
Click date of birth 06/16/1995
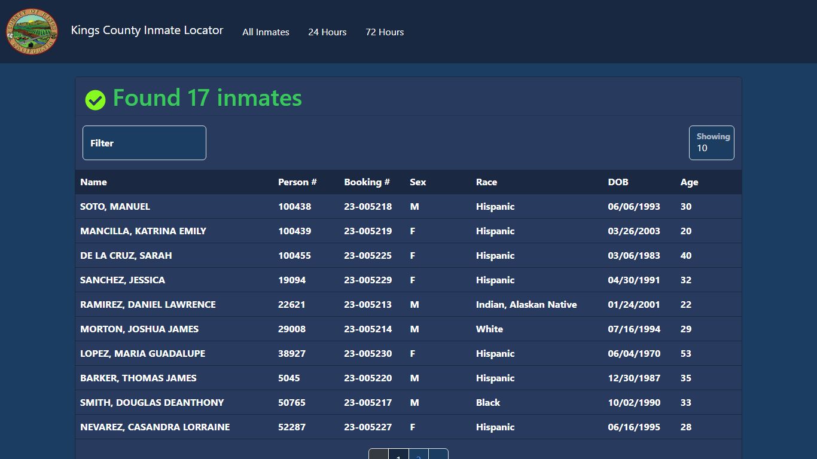click(x=634, y=427)
